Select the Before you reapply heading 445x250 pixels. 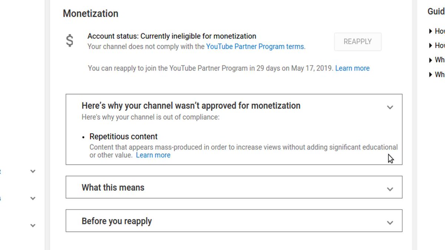click(117, 221)
